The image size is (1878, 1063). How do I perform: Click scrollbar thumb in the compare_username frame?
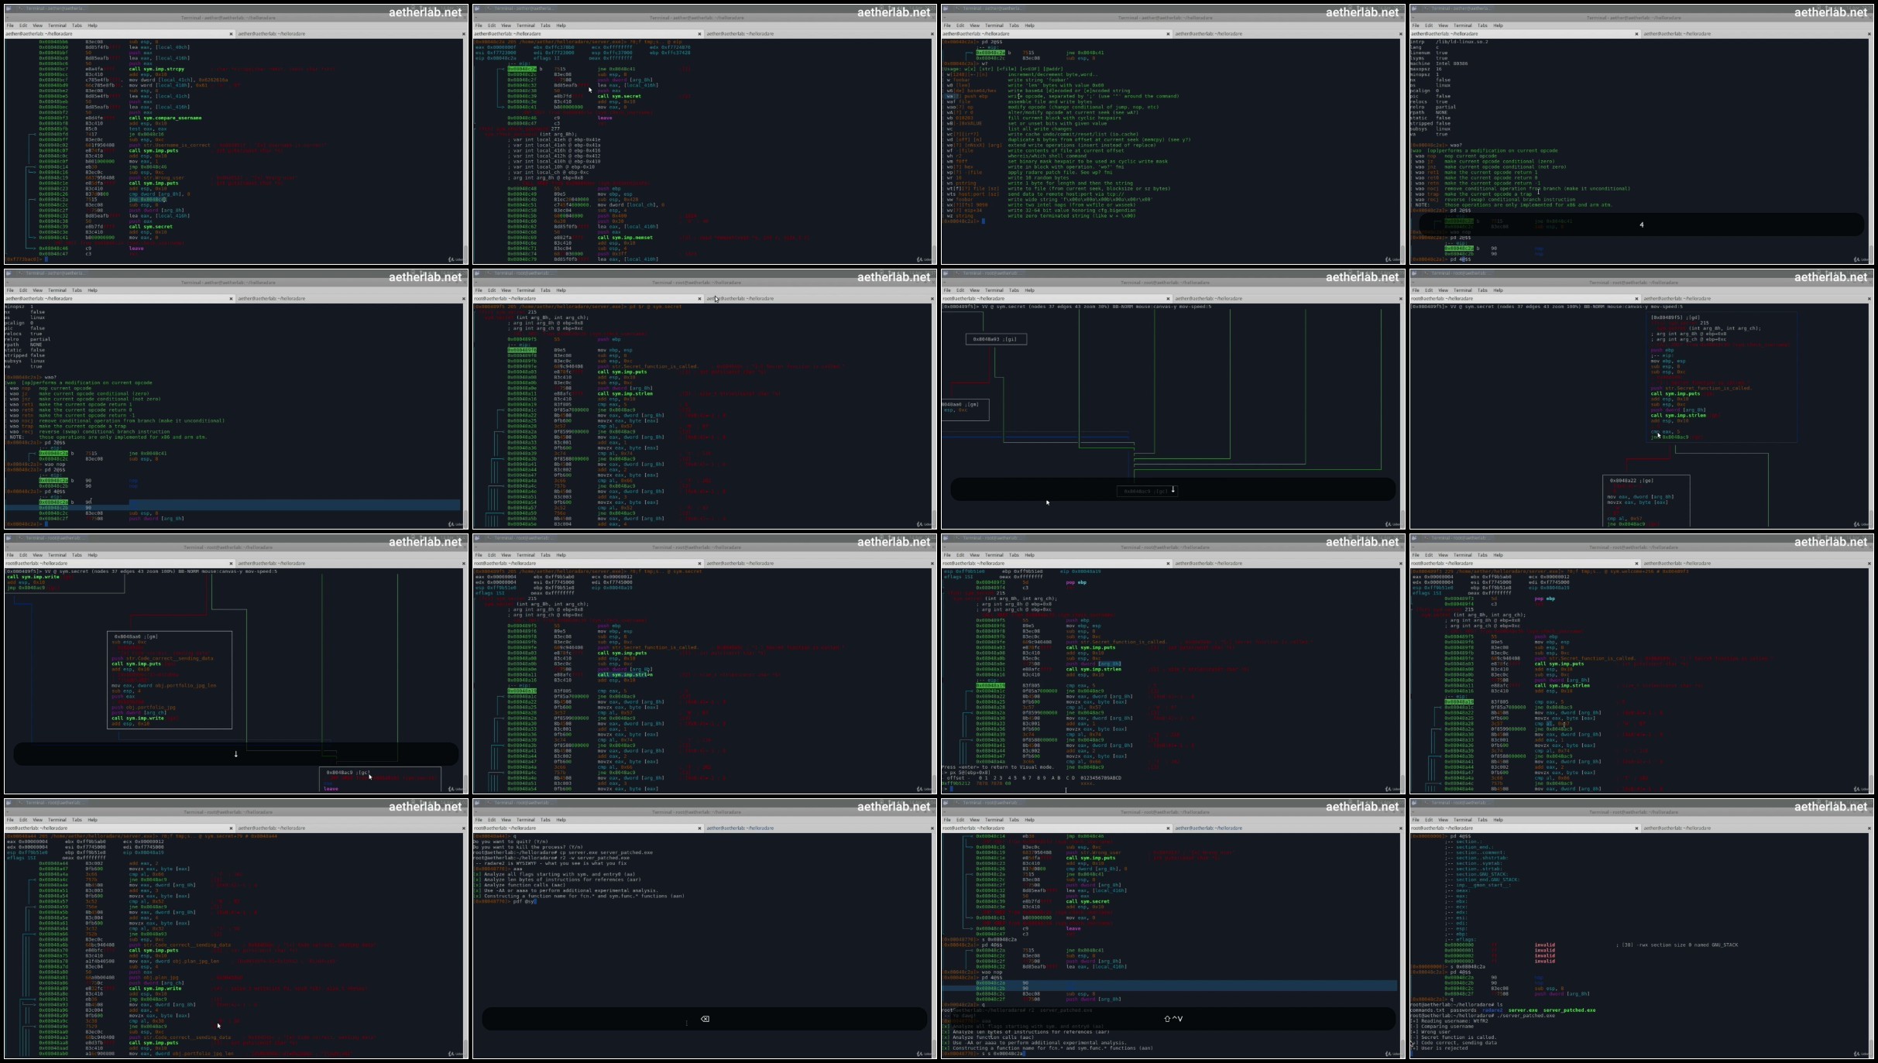click(465, 254)
